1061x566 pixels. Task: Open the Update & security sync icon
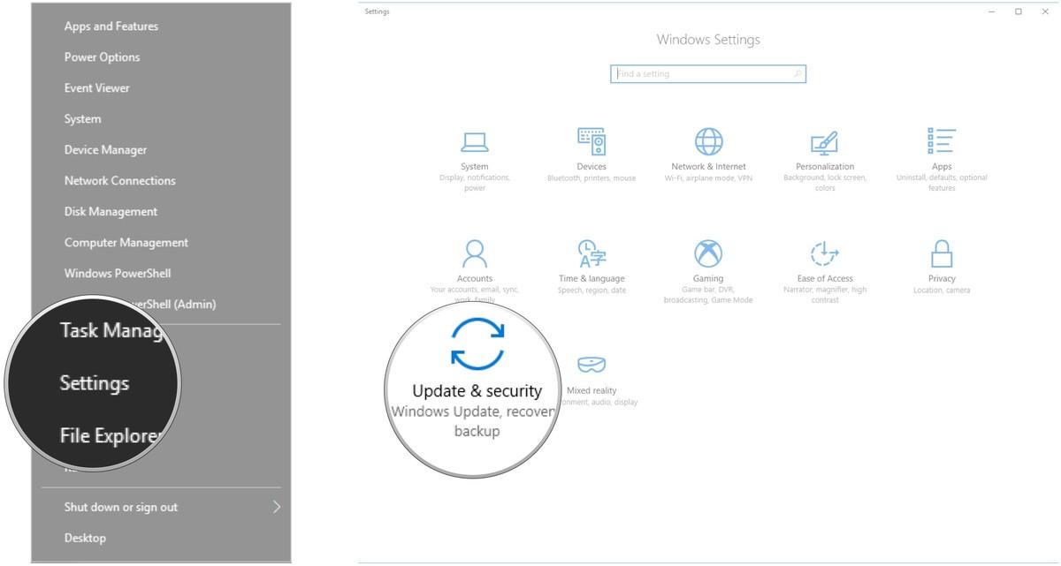coord(477,344)
